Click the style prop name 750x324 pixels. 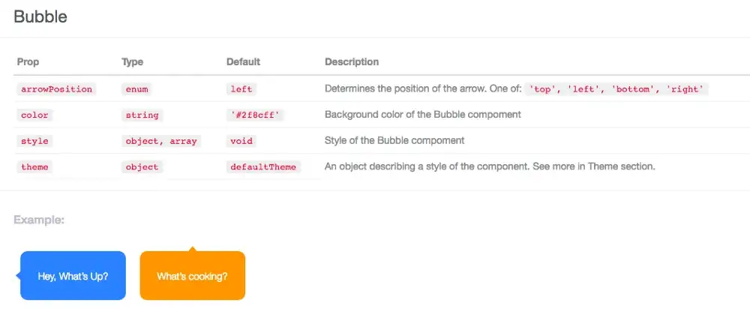(34, 140)
